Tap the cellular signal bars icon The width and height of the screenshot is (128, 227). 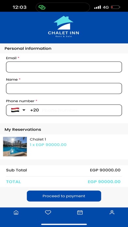[97, 7]
